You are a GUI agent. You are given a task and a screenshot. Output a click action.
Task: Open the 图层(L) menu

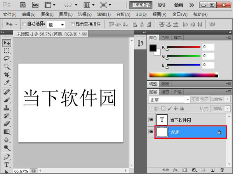(x=66, y=14)
